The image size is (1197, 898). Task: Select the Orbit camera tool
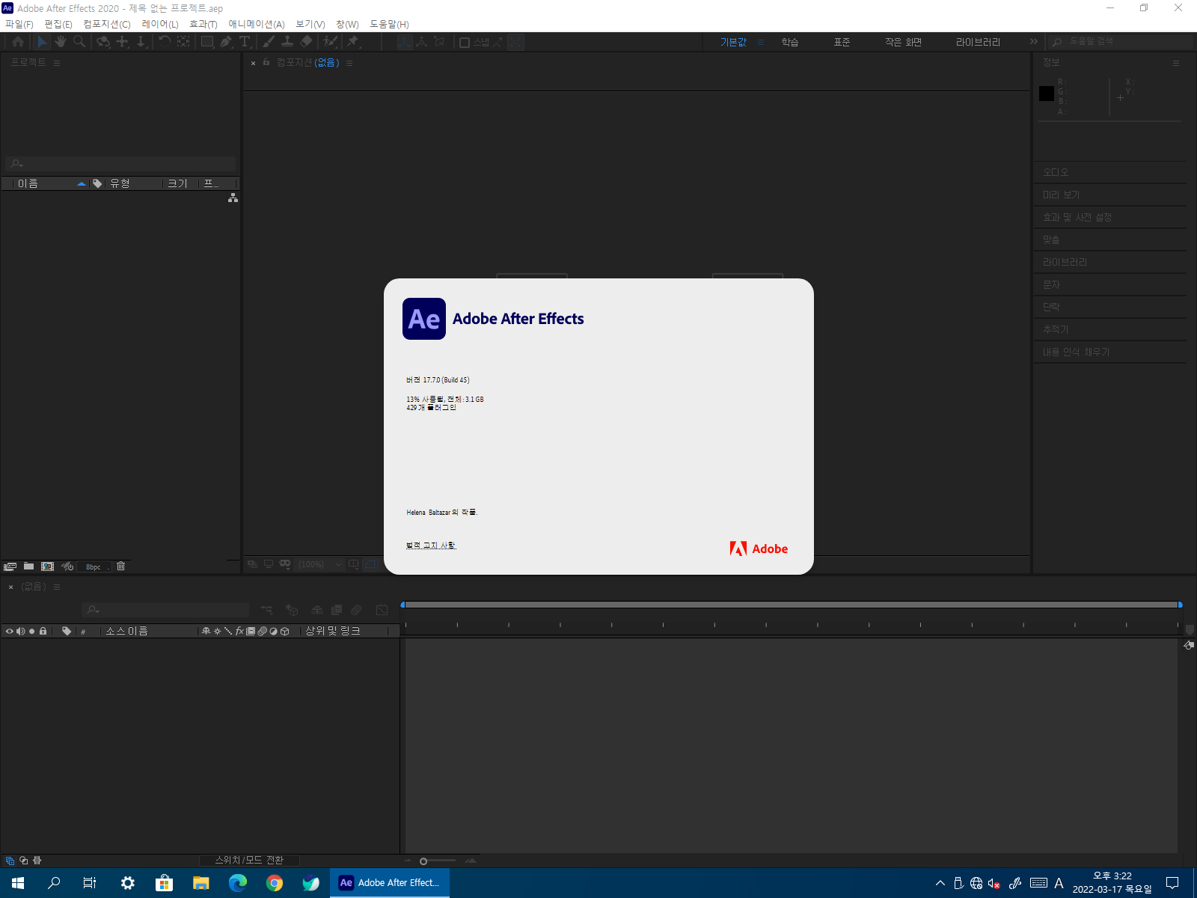click(103, 42)
